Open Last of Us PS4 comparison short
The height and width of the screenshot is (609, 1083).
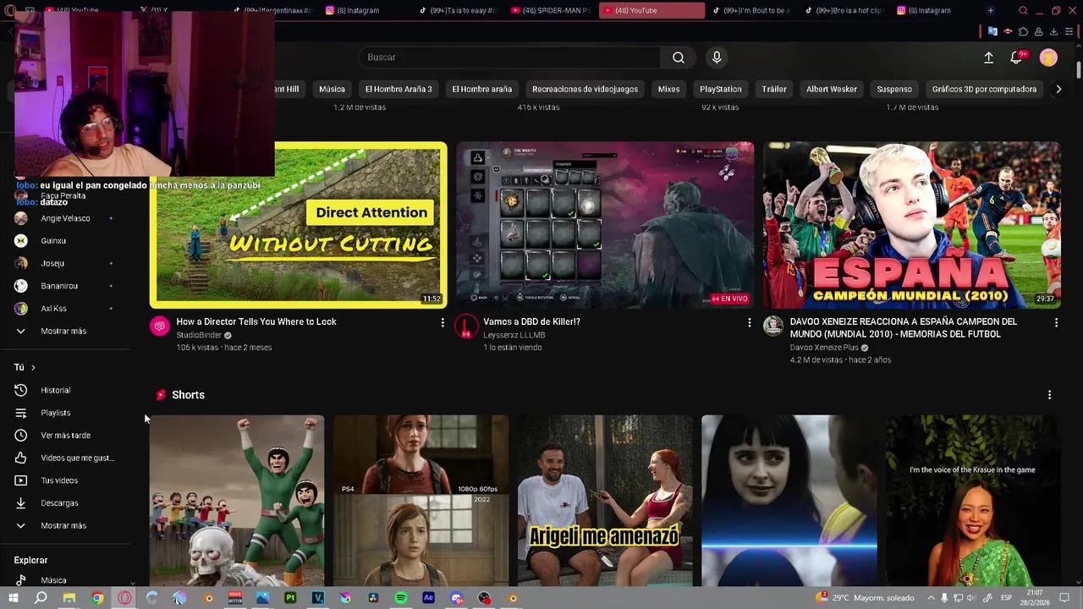click(x=421, y=501)
